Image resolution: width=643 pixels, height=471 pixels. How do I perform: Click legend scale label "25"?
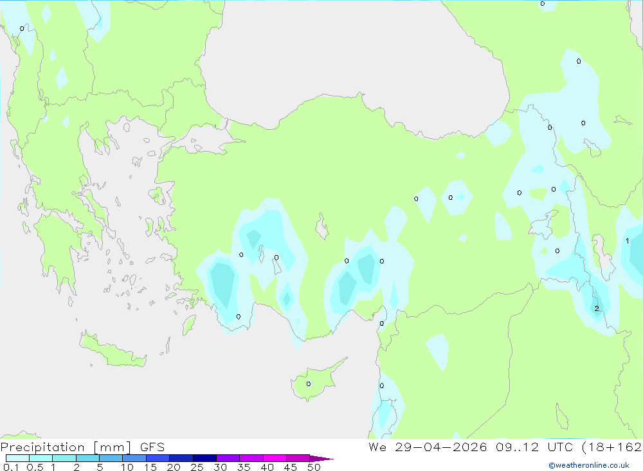197,467
